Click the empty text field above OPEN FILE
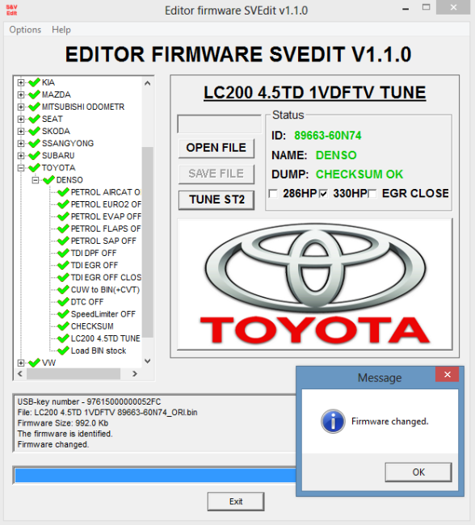475x525 pixels. pos(220,124)
